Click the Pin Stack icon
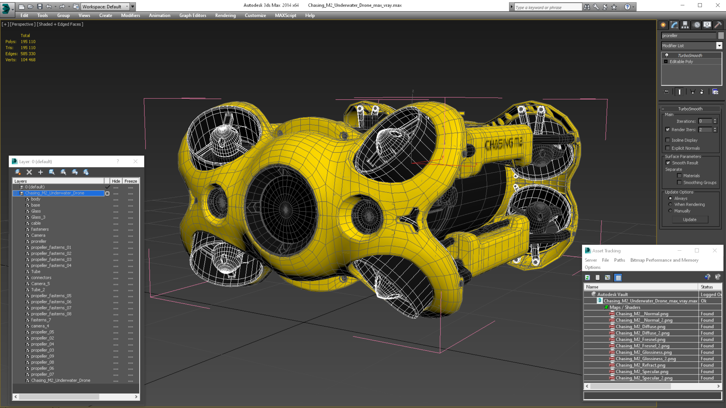Screen dimensions: 726x408 (x=666, y=92)
